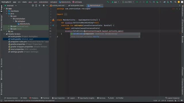This screenshot has height=103, width=184.
Task: Select gradle-wrapper.properties file
Action: coord(28,47)
